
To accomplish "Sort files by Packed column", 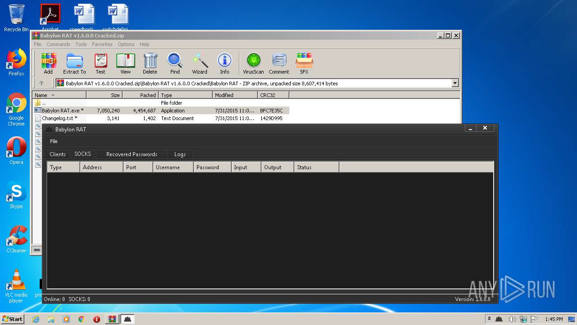I will [x=140, y=95].
